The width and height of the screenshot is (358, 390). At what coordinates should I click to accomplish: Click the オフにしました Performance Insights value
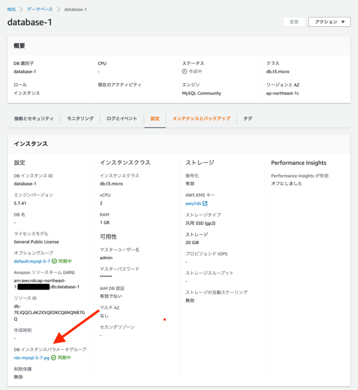pos(286,184)
